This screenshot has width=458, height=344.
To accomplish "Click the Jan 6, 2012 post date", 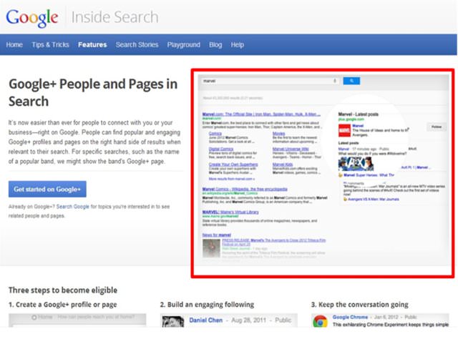I will click(386, 317).
